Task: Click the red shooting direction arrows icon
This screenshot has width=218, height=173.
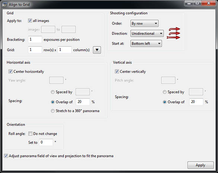Action: pos(173,33)
